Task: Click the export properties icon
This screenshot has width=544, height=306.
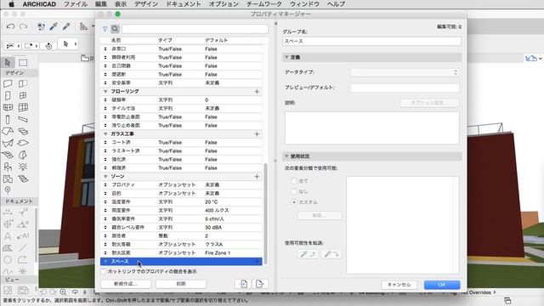Action: (x=259, y=284)
